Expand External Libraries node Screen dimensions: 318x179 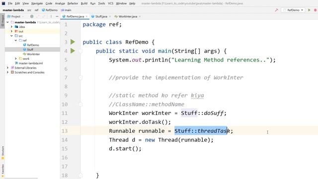7,68
